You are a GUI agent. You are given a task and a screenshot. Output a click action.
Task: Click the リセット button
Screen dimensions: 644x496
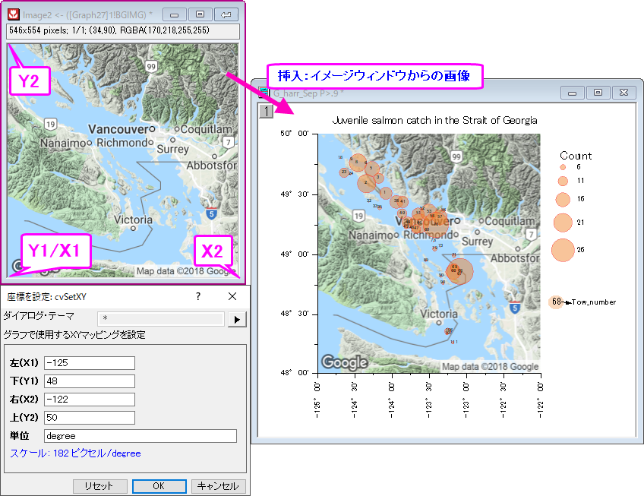99,486
